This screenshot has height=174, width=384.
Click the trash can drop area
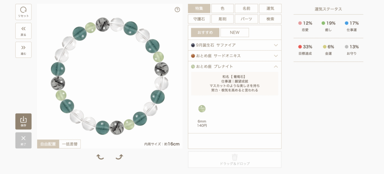[235, 159]
